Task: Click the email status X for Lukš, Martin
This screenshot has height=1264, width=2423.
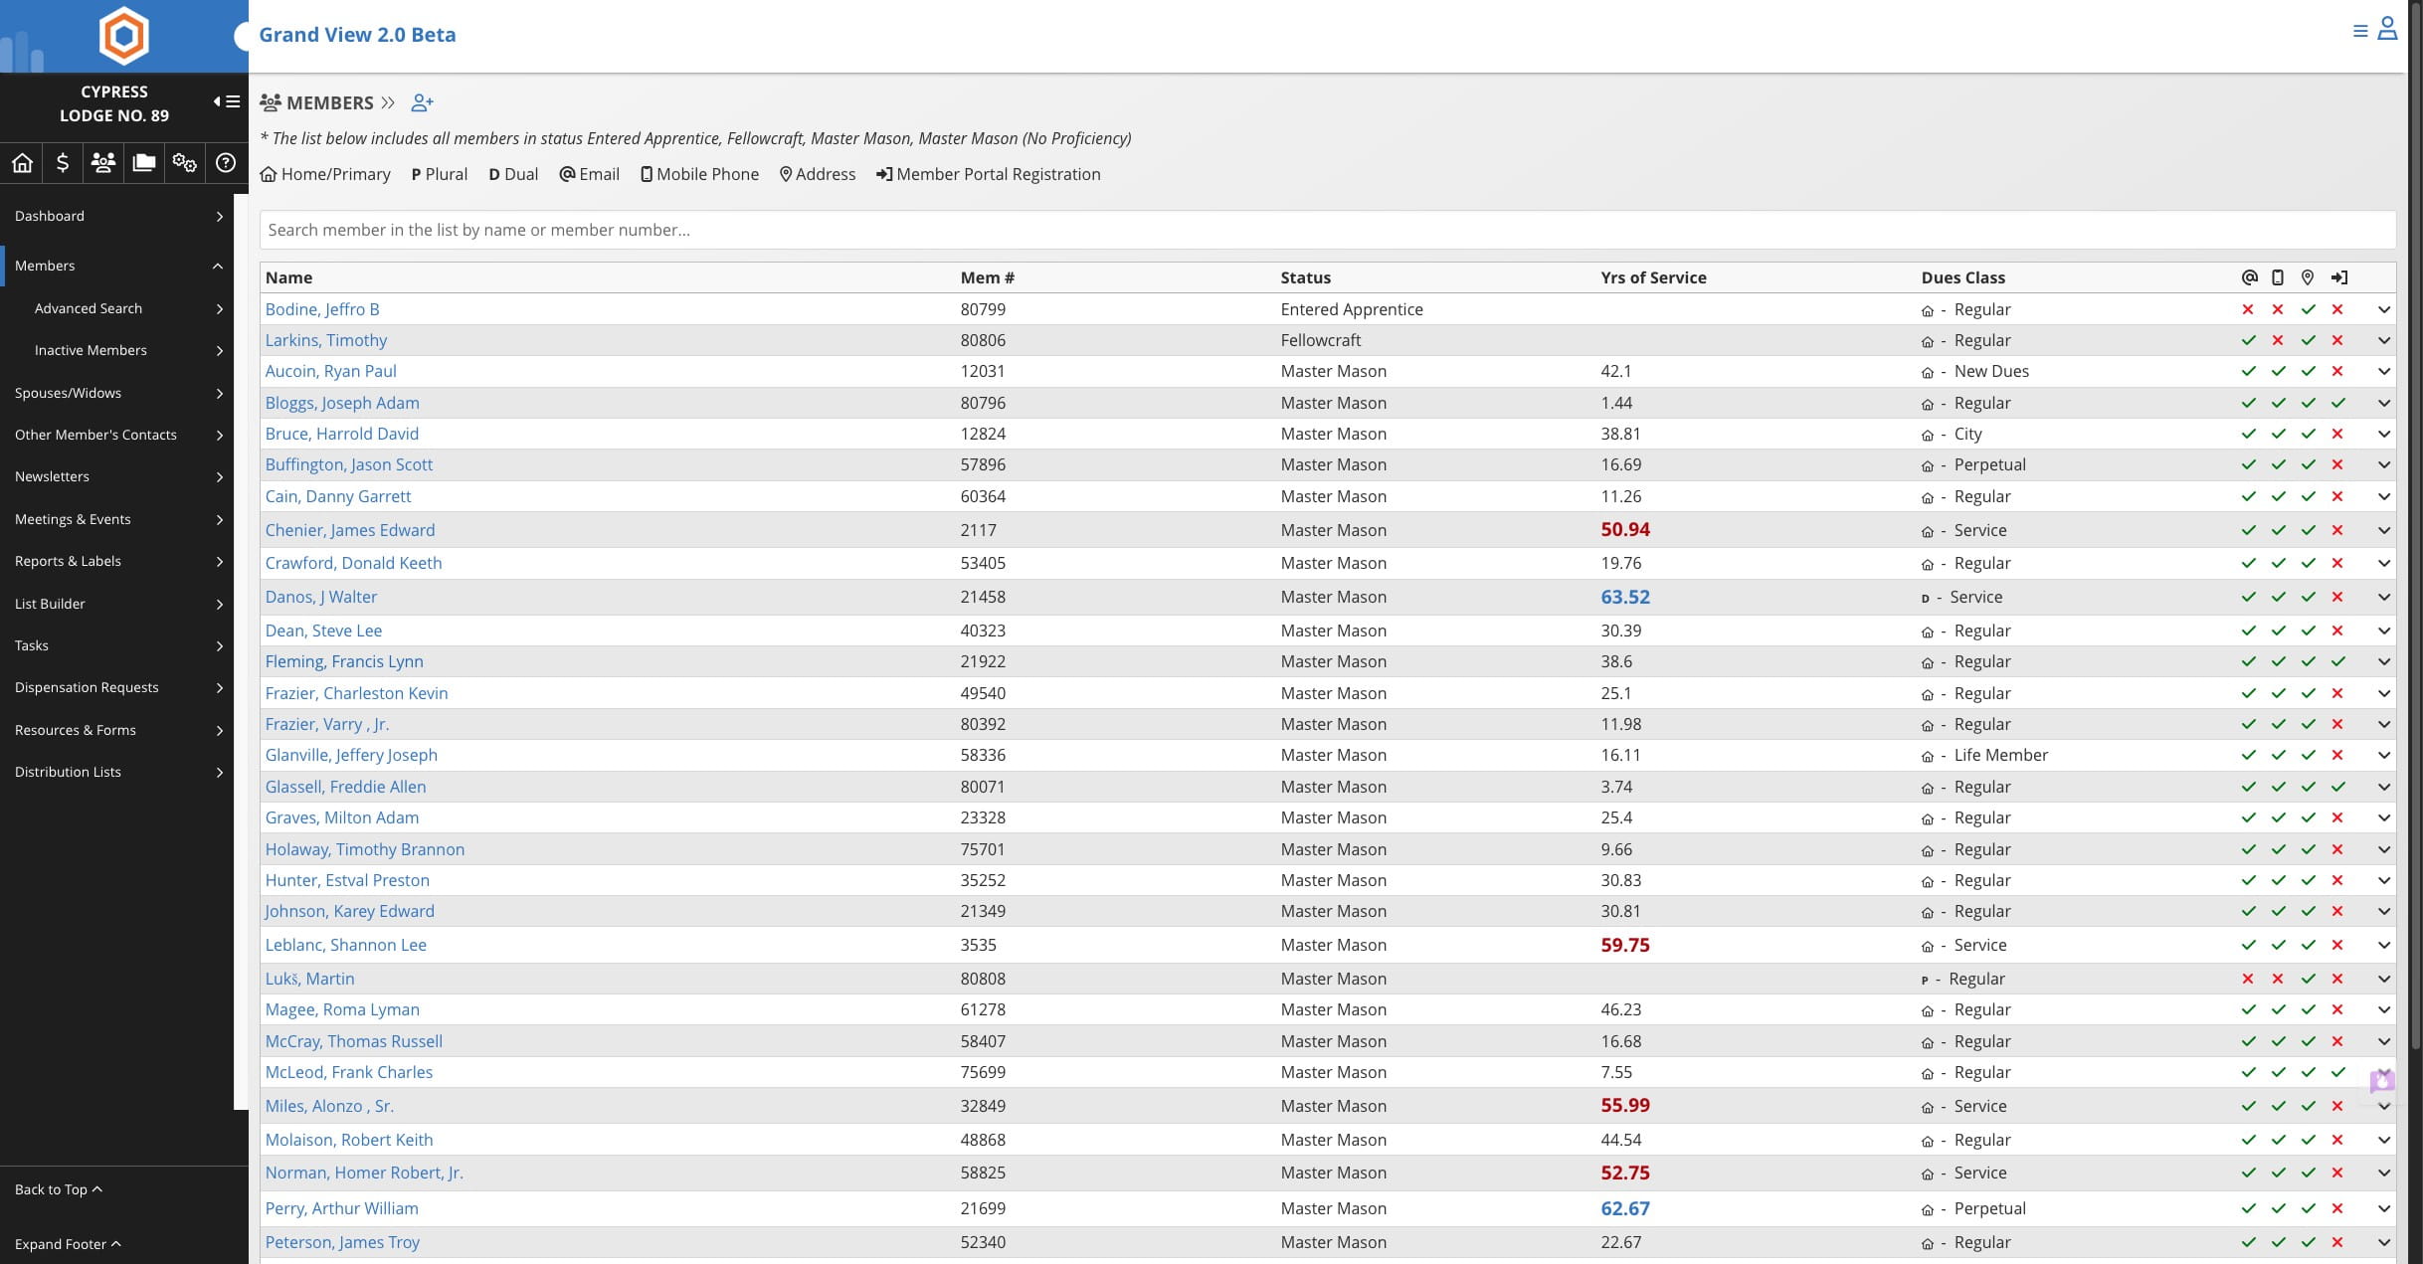Action: point(2248,979)
